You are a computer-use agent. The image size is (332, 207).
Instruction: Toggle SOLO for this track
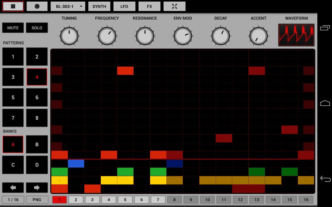(x=37, y=28)
